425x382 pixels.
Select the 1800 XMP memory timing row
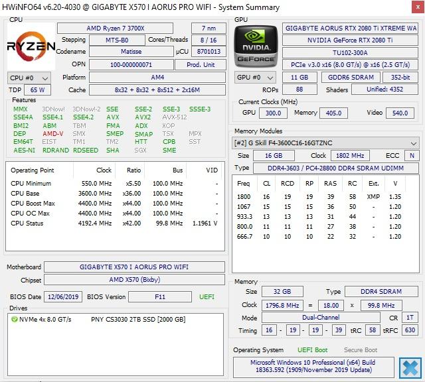click(x=325, y=197)
